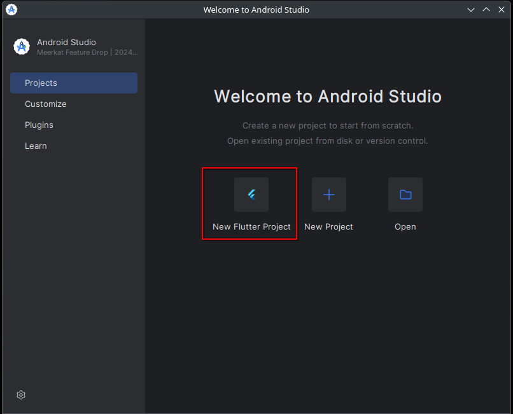This screenshot has height=414, width=513.
Task: Click the Meerkat Feature Drop version text
Action: point(87,52)
